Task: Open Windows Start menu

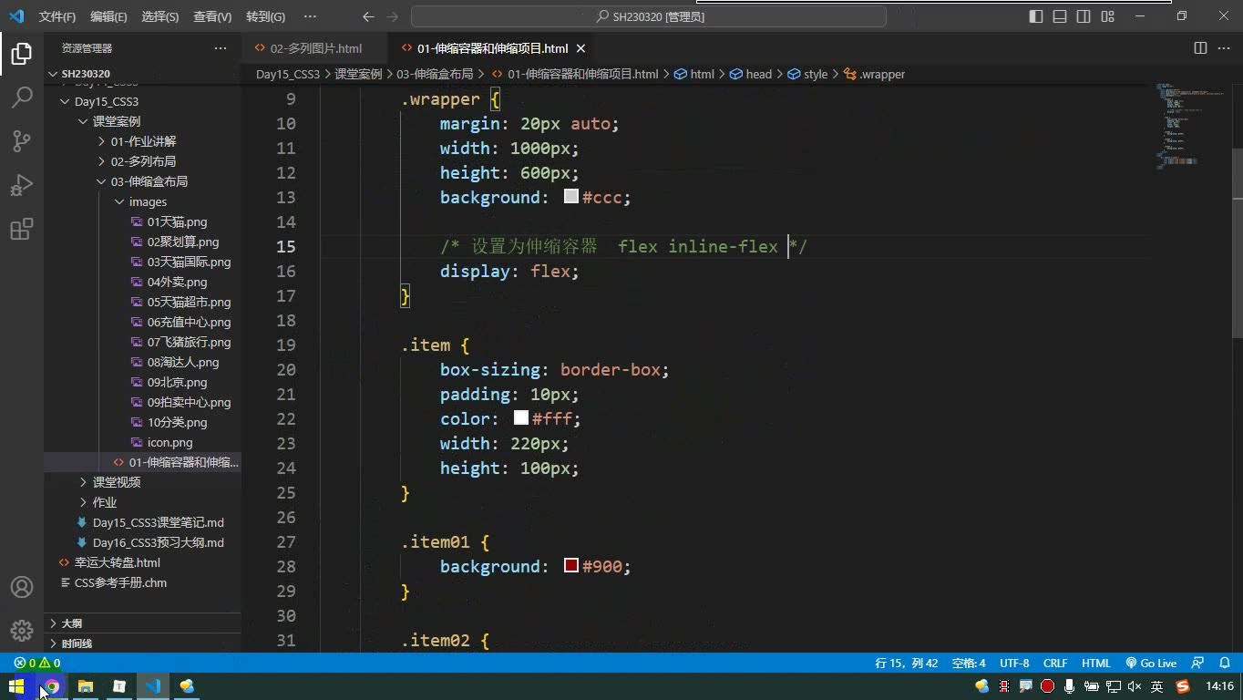Action: pos(16,686)
